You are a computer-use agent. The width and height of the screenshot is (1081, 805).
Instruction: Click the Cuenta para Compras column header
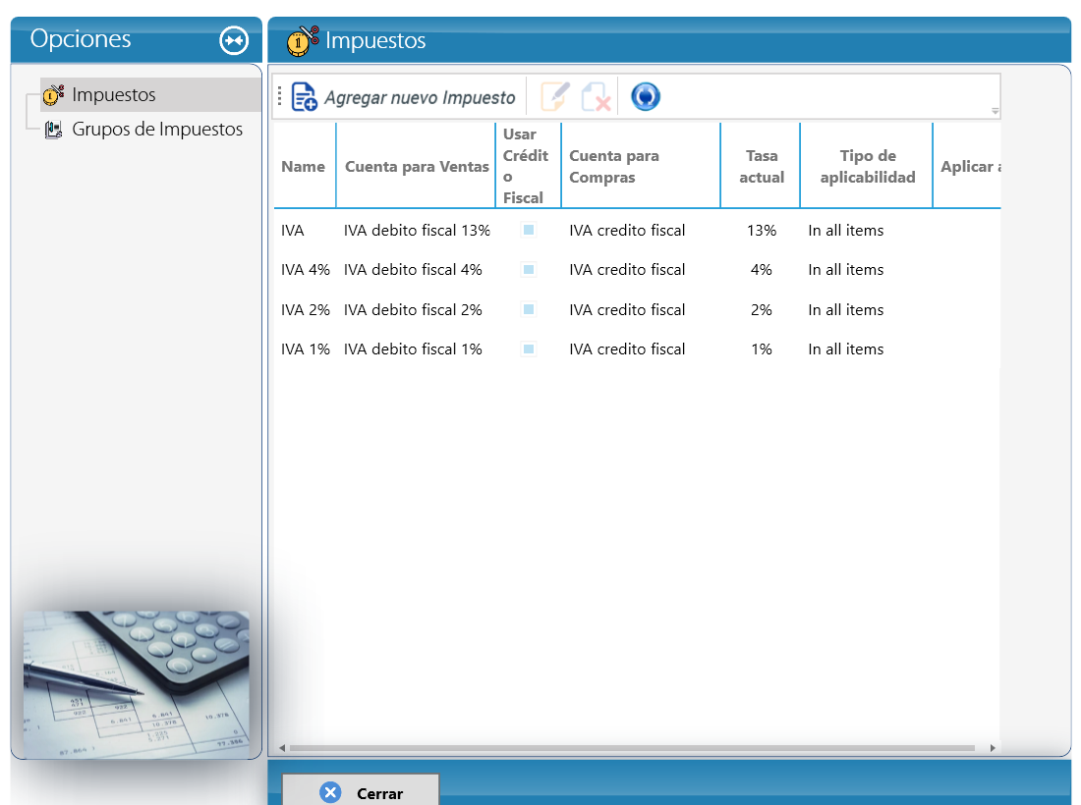[641, 166]
